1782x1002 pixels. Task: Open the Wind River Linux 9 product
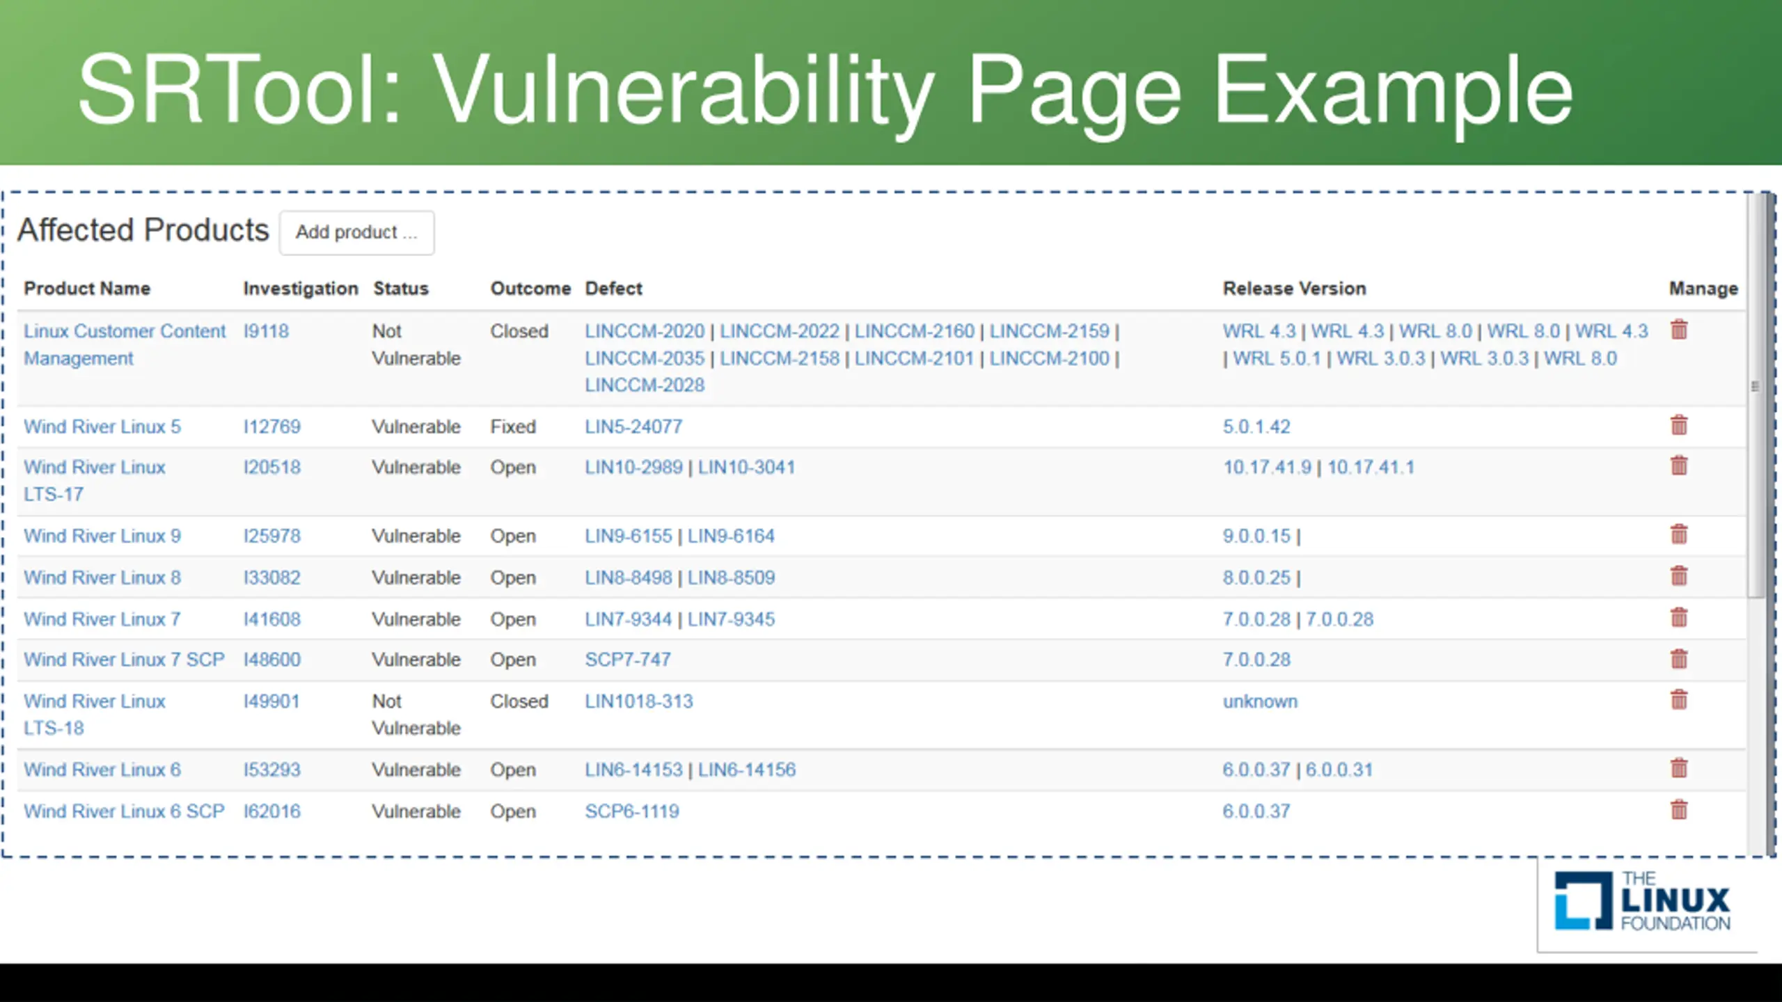pyautogui.click(x=102, y=536)
